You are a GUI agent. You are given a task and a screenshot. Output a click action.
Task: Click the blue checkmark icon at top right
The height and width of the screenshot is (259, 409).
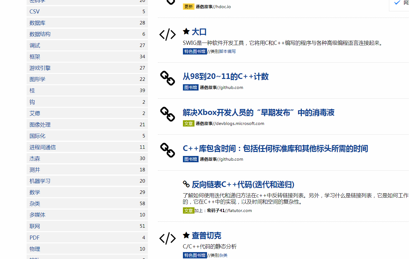pyautogui.click(x=397, y=3)
